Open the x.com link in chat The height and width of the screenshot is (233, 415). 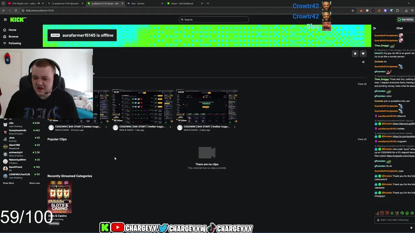(404, 136)
